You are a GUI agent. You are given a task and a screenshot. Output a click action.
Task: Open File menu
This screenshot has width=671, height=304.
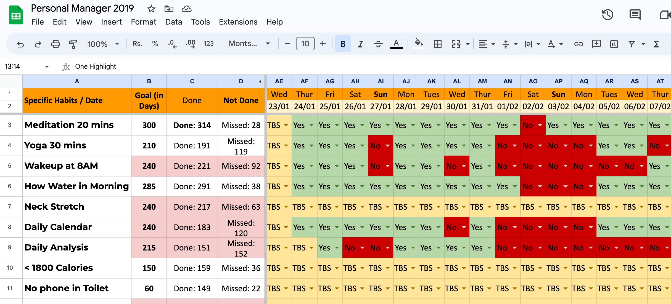38,22
